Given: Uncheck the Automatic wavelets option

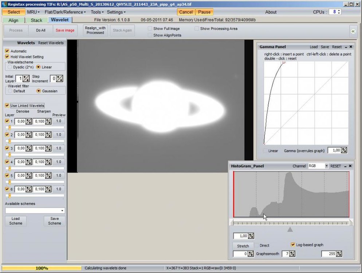Looking at the screenshot, I should pyautogui.click(x=7, y=51).
